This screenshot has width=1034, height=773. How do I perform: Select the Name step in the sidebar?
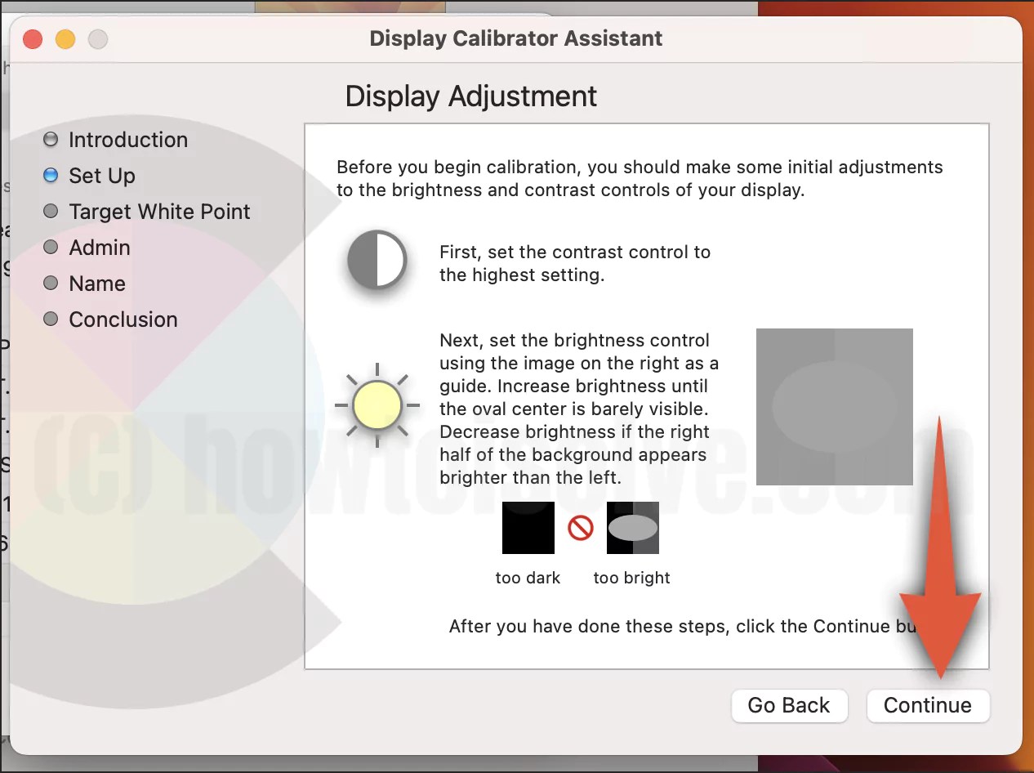pos(97,284)
